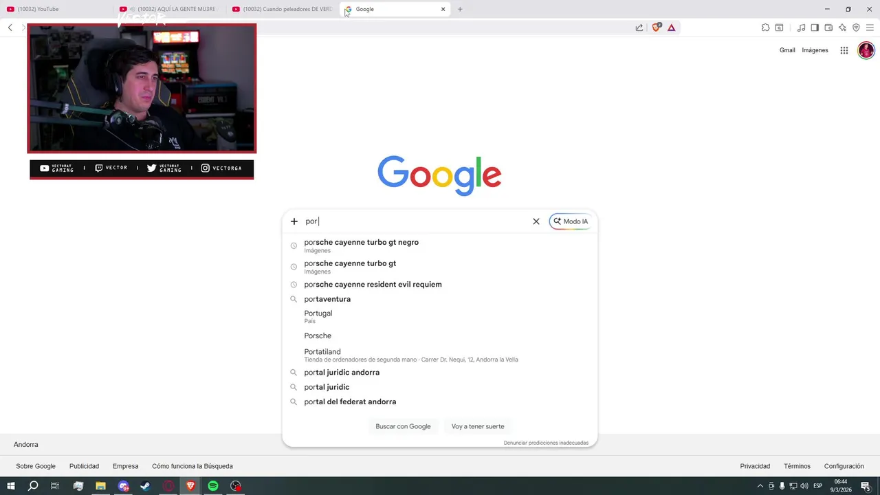Click Buscar con Google button

(403, 426)
